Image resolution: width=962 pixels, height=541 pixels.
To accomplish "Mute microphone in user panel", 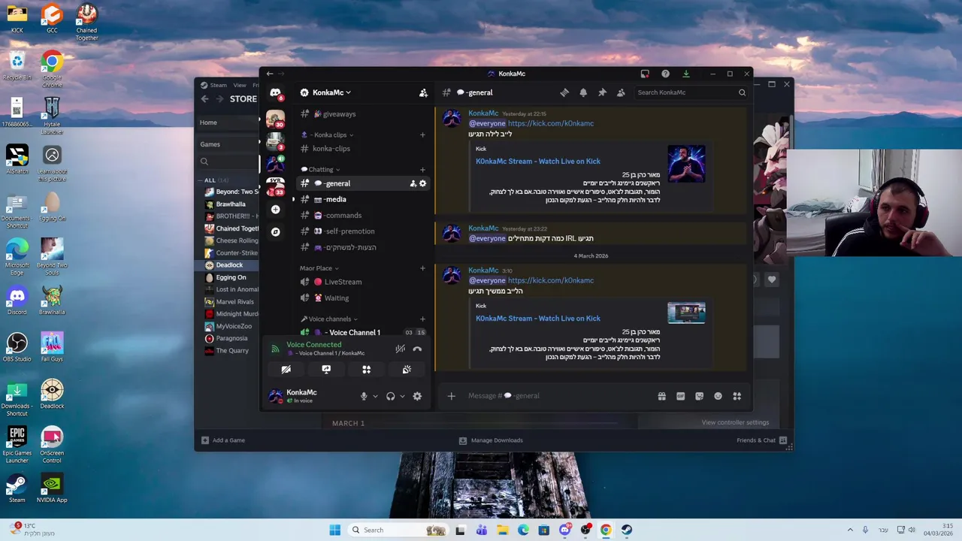I will tap(364, 396).
